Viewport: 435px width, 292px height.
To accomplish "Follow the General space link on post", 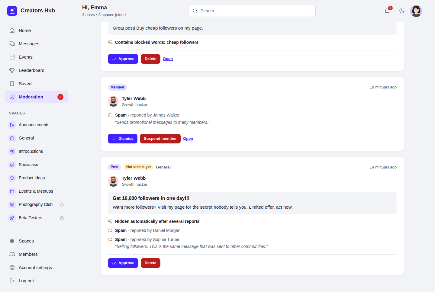I will click(163, 167).
